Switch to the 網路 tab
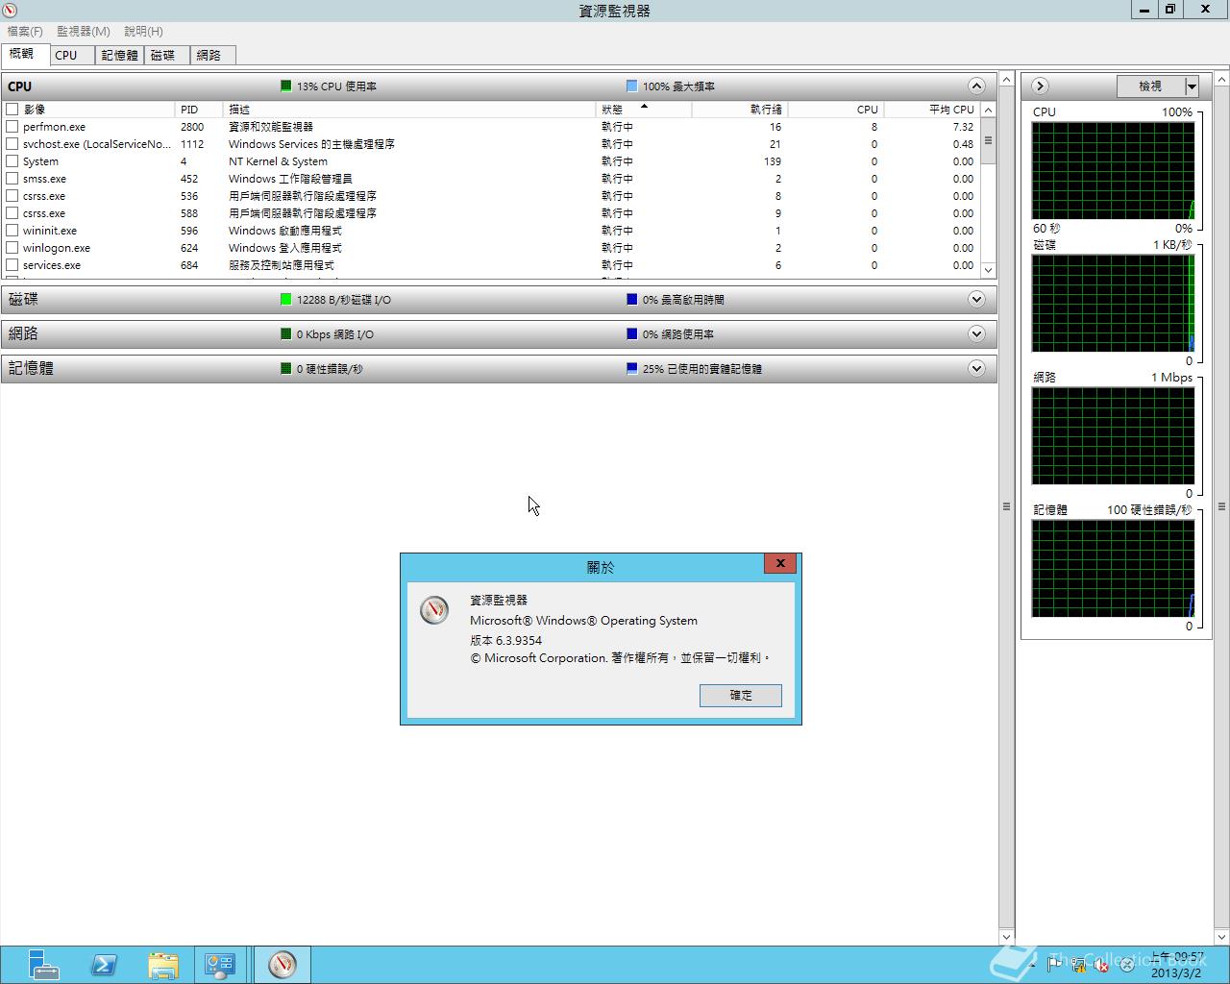This screenshot has width=1230, height=984. point(212,56)
